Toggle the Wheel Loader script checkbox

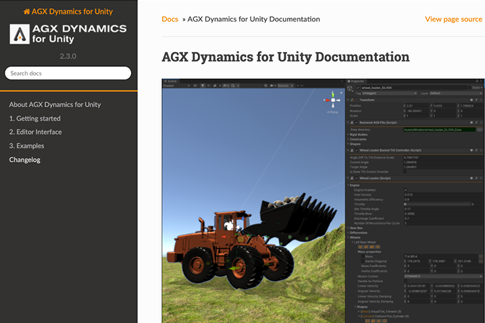[357, 178]
